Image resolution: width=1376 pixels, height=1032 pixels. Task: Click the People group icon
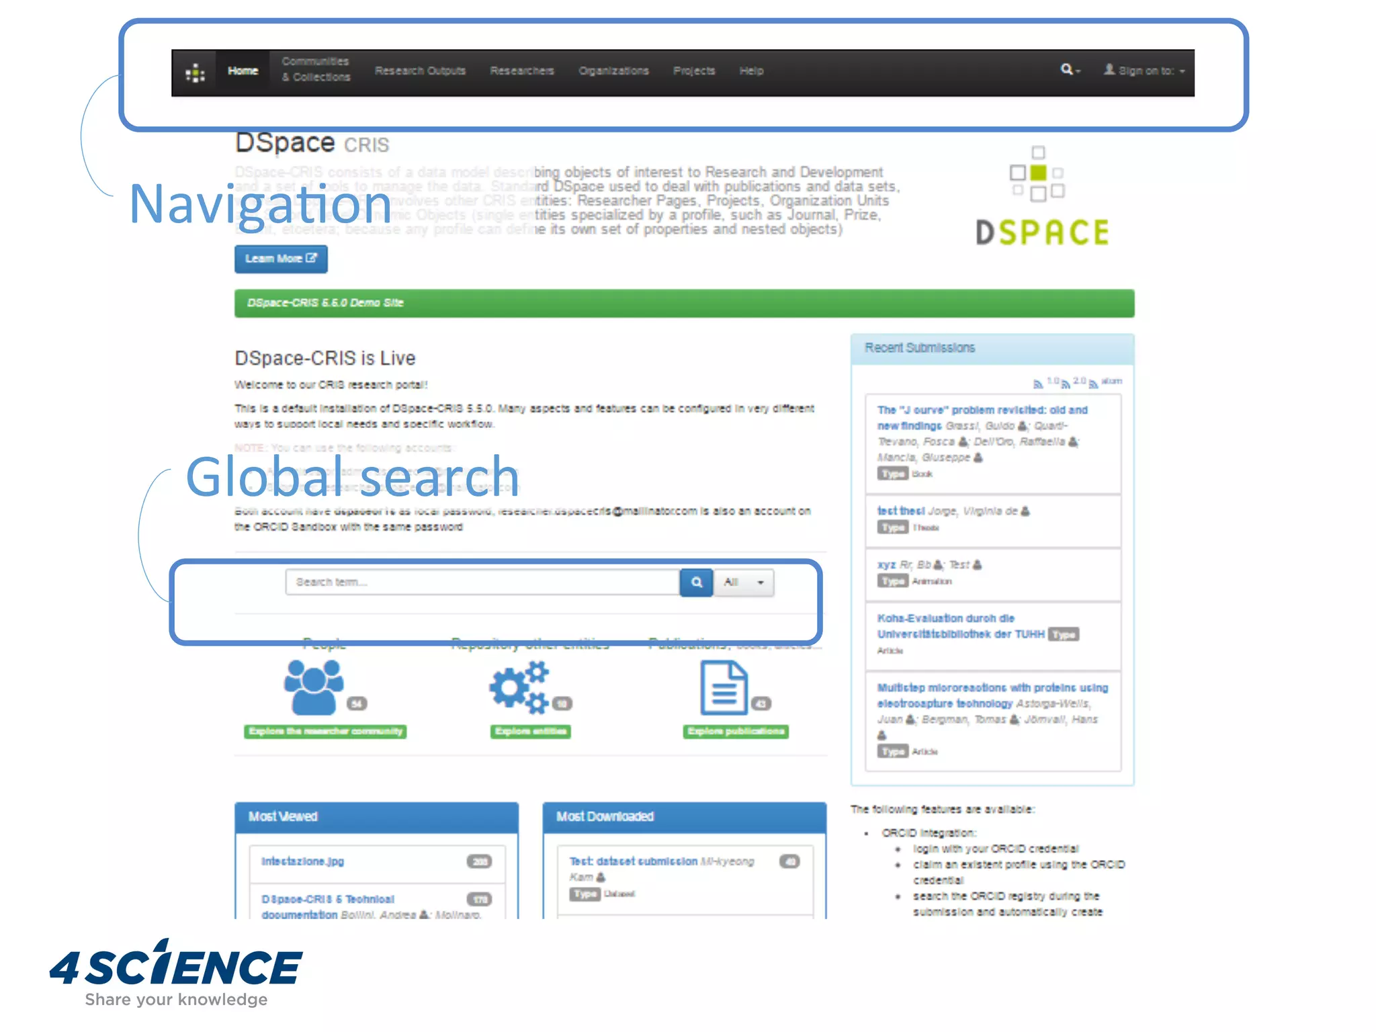click(x=313, y=687)
